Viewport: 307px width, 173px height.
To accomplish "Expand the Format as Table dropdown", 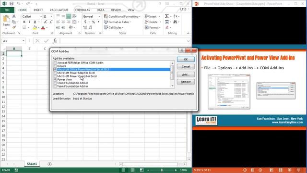I will tap(130, 22).
